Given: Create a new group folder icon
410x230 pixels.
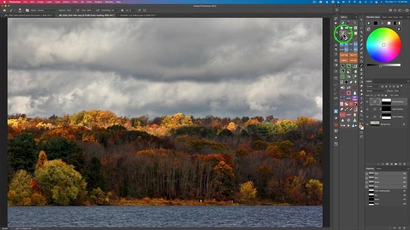Looking at the screenshot, I should [x=396, y=164].
